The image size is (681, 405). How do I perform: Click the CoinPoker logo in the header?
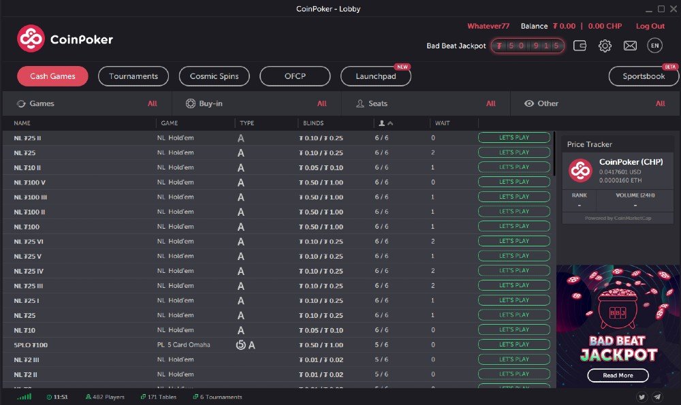pyautogui.click(x=65, y=39)
